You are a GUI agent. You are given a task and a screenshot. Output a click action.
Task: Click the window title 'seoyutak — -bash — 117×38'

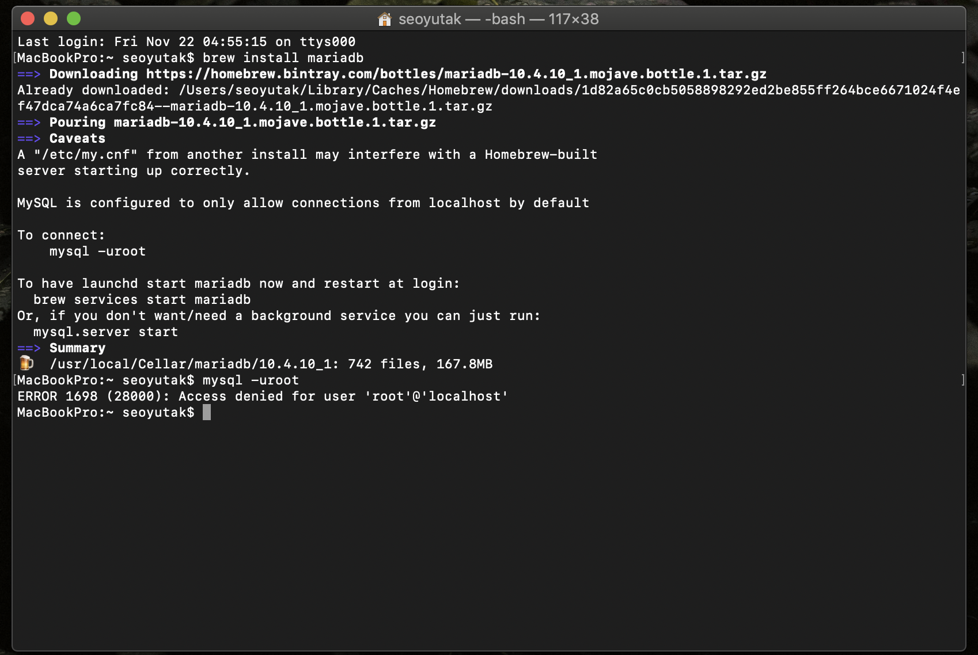tap(499, 19)
